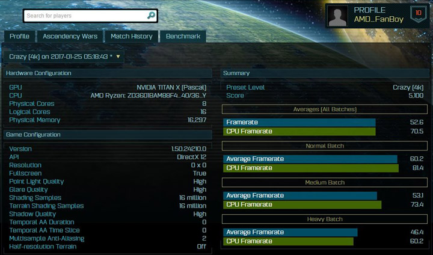Click the Heavy Batch CPU Framerate green bar
433x255 pixels.
coord(288,241)
